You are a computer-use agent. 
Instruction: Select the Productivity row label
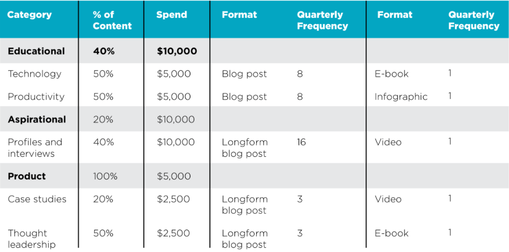(36, 97)
